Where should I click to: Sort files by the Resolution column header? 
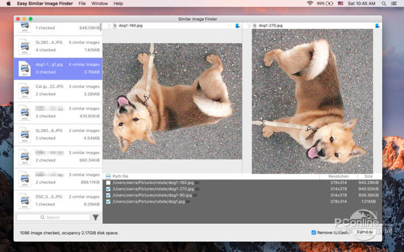pyautogui.click(x=338, y=176)
